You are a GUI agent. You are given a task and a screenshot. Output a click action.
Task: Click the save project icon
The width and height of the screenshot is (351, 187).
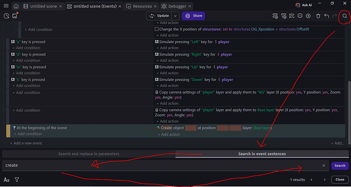point(15,16)
